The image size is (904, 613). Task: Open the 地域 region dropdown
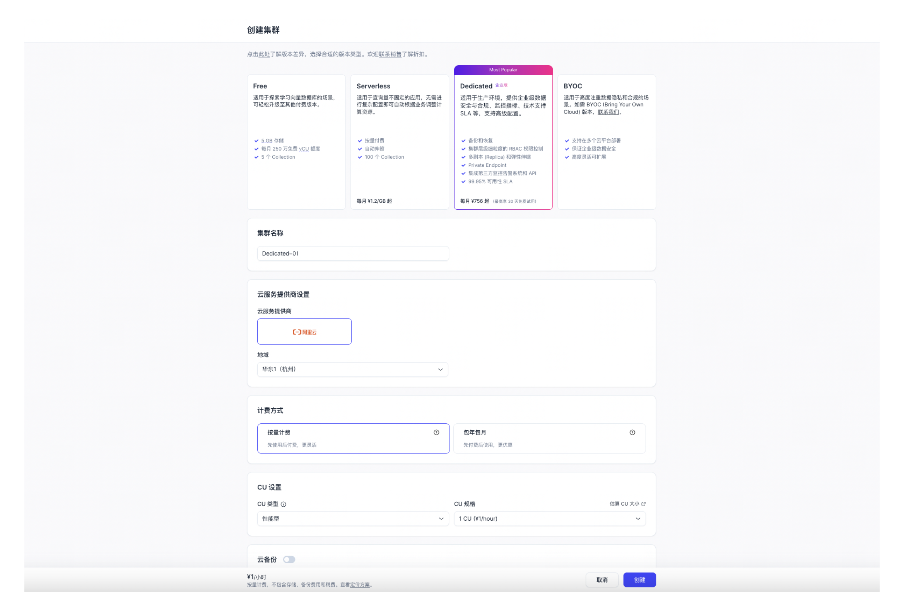(352, 369)
